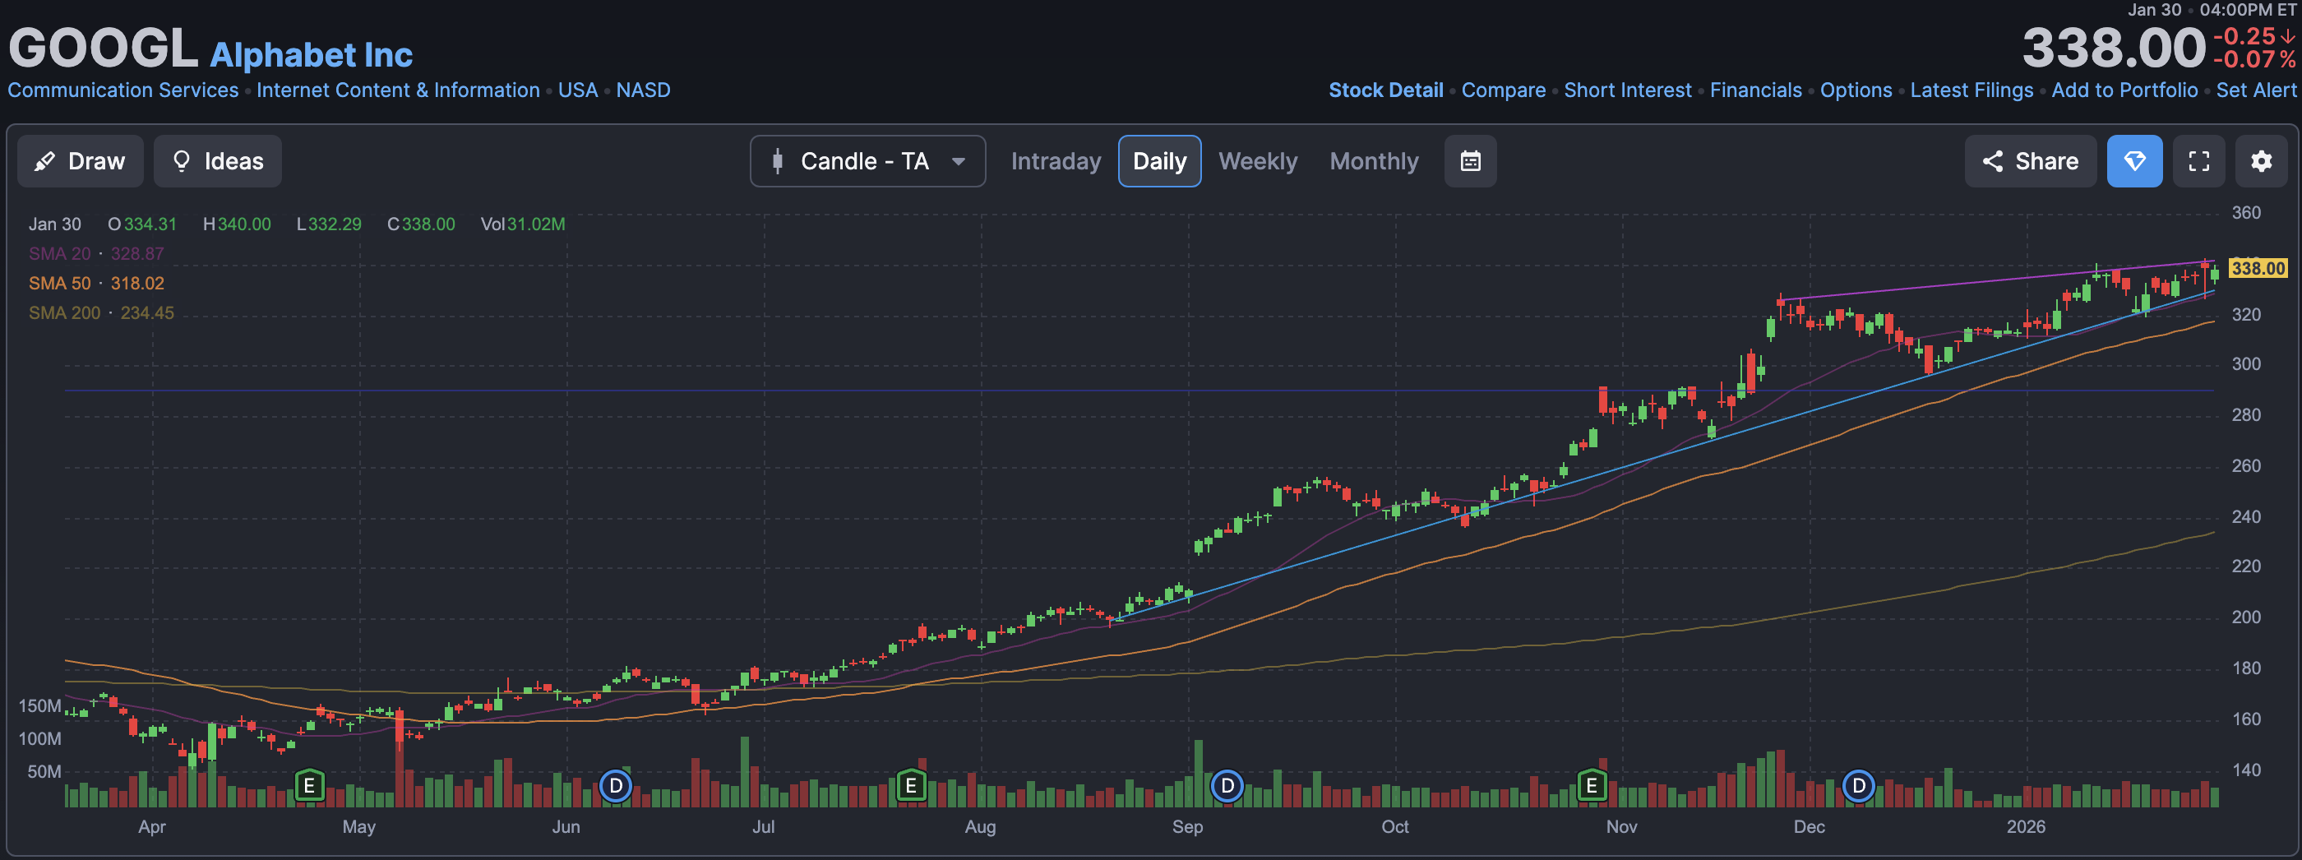The height and width of the screenshot is (860, 2302).
Task: Open the Short Interest link
Action: pyautogui.click(x=1627, y=90)
